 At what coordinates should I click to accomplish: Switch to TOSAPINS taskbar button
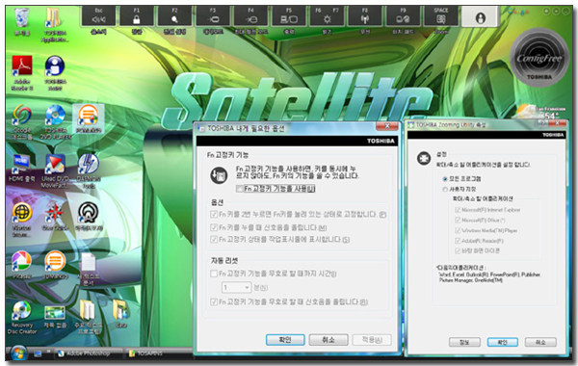tap(159, 353)
